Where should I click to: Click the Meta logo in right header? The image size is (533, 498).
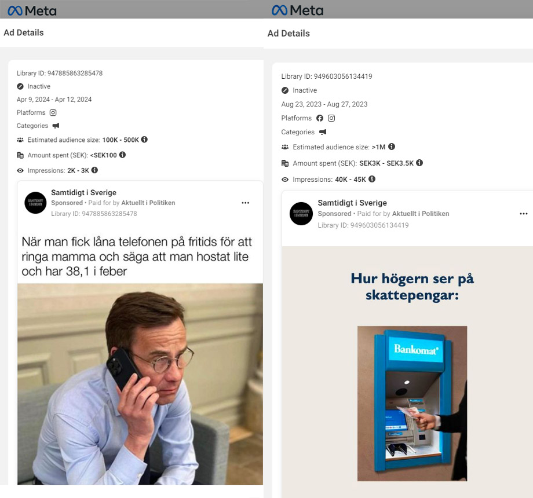pos(297,10)
